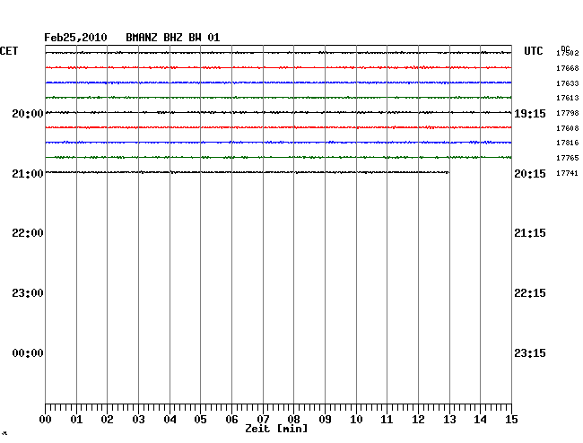Click minute tick label '13'
This screenshot has width=583, height=443.
449,420
